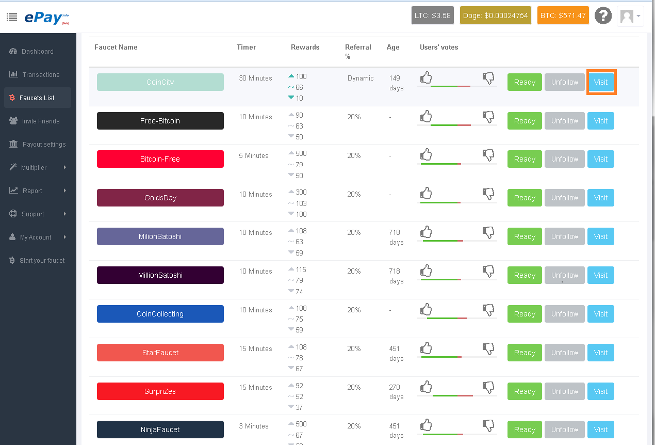Unfollow the CoinCollecting faucet

pos(565,314)
